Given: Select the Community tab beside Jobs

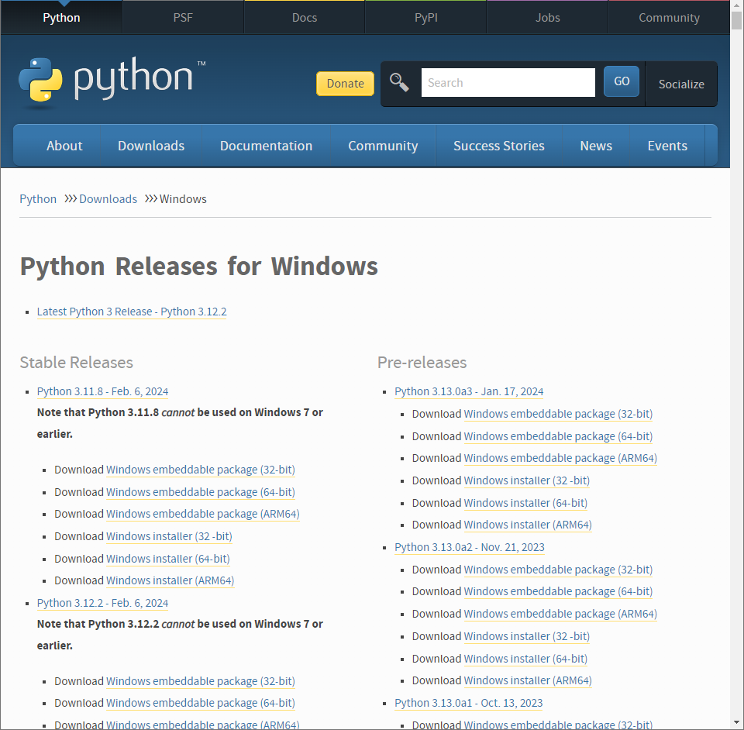Looking at the screenshot, I should [x=669, y=18].
